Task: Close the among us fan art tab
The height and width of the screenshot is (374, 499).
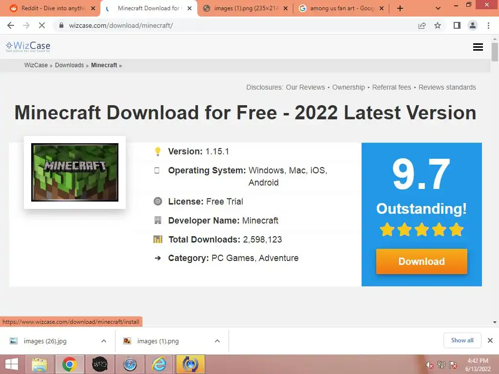Action: click(382, 8)
